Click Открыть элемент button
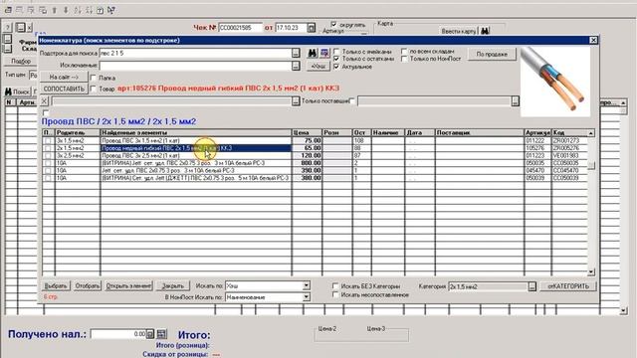The width and height of the screenshot is (637, 358). tap(128, 286)
